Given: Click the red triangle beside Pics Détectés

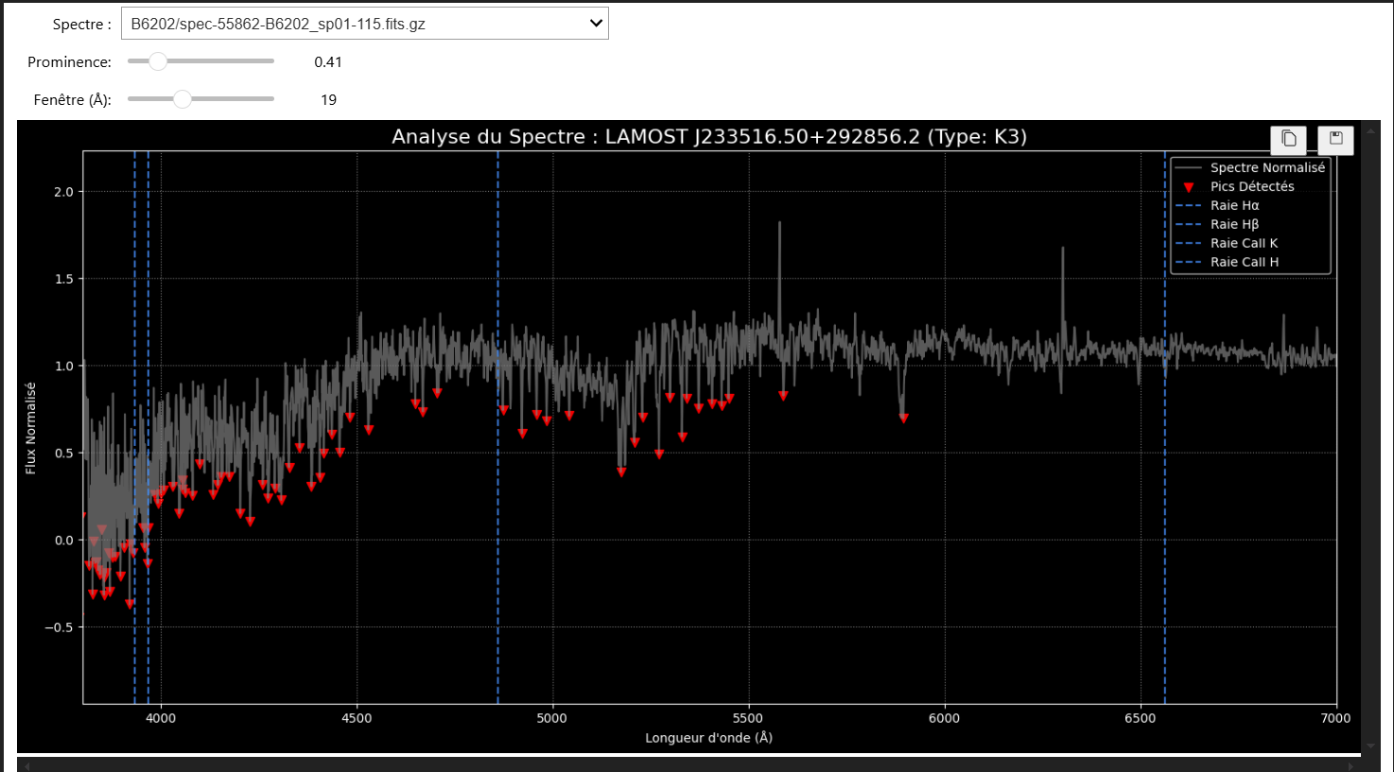Looking at the screenshot, I should [x=1189, y=187].
